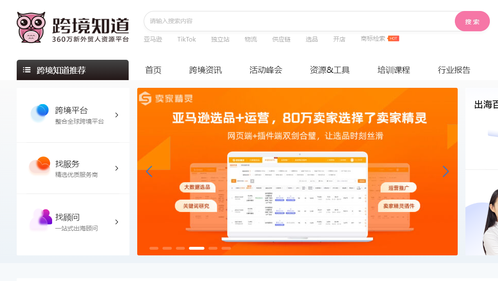Click the 精选优质服务商 subtitle
Screen dimensions: 498x281
click(77, 175)
